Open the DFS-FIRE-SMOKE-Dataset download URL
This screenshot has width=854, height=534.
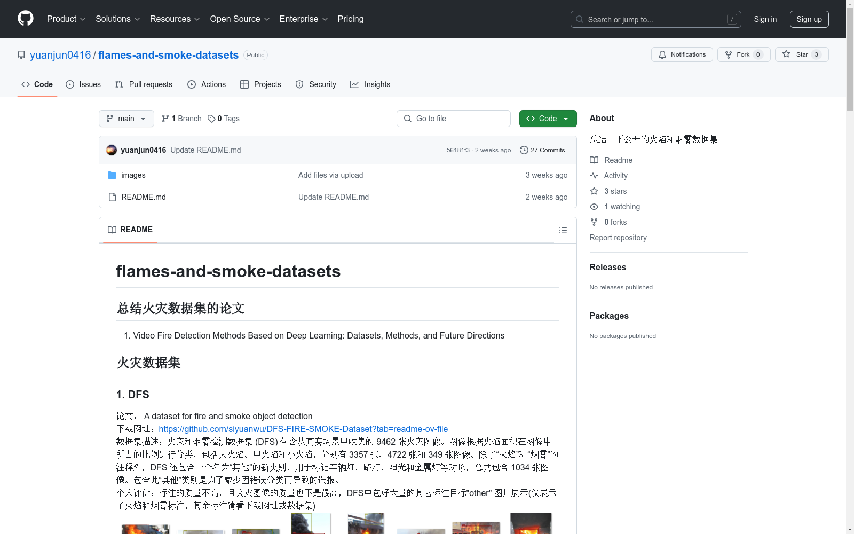click(303, 429)
